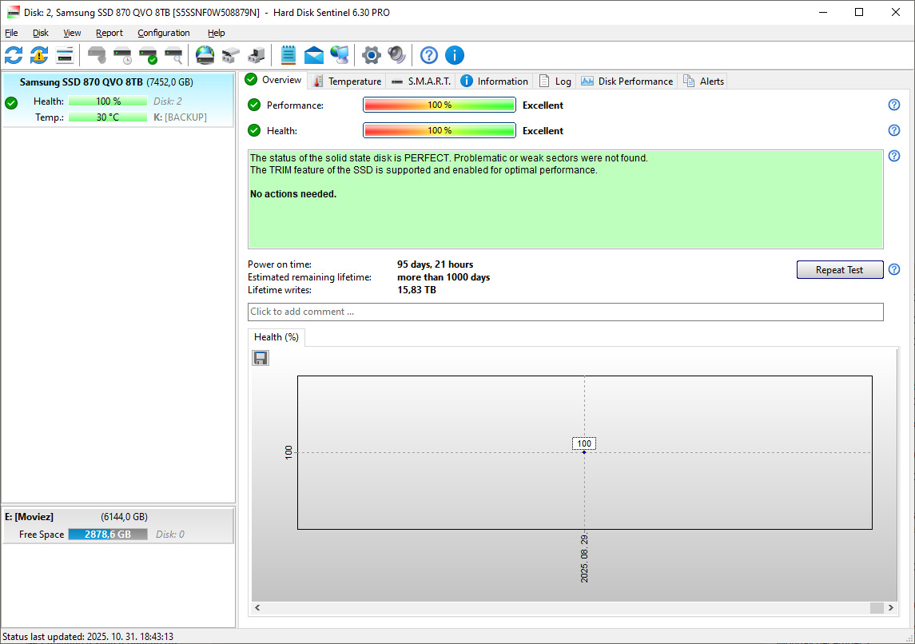915x644 pixels.
Task: Click the globe with monitor toolbar icon
Action: (x=340, y=55)
